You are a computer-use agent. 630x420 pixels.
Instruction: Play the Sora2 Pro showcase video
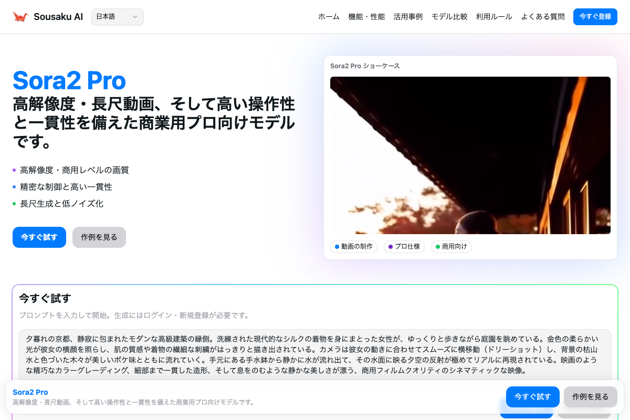point(470,155)
